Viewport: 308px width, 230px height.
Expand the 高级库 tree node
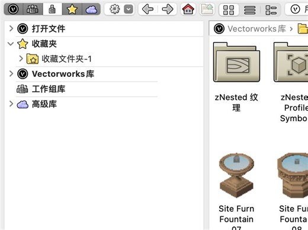(11, 104)
